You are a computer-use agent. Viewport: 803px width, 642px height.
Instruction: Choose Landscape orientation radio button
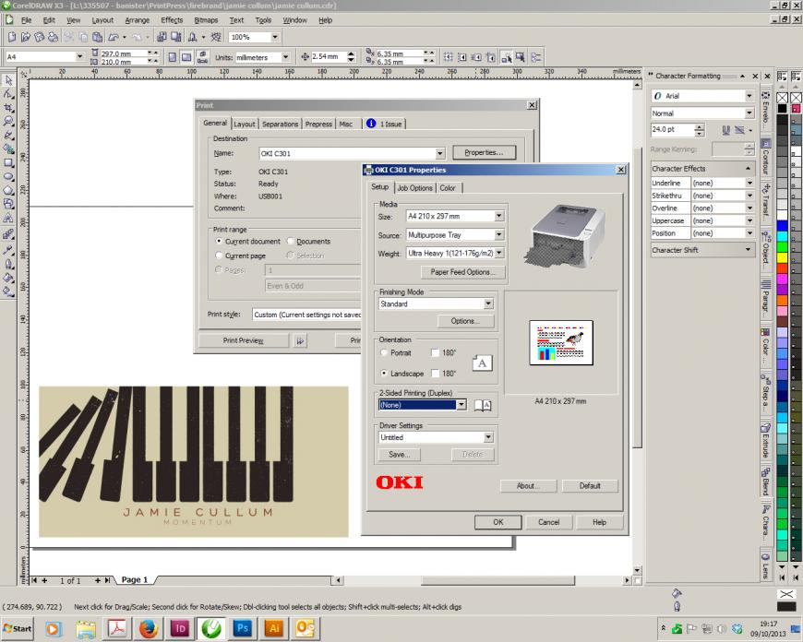click(x=384, y=374)
